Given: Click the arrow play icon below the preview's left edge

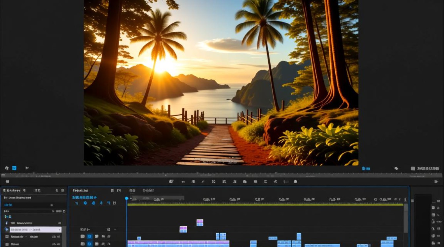Looking at the screenshot, I should tap(27, 168).
